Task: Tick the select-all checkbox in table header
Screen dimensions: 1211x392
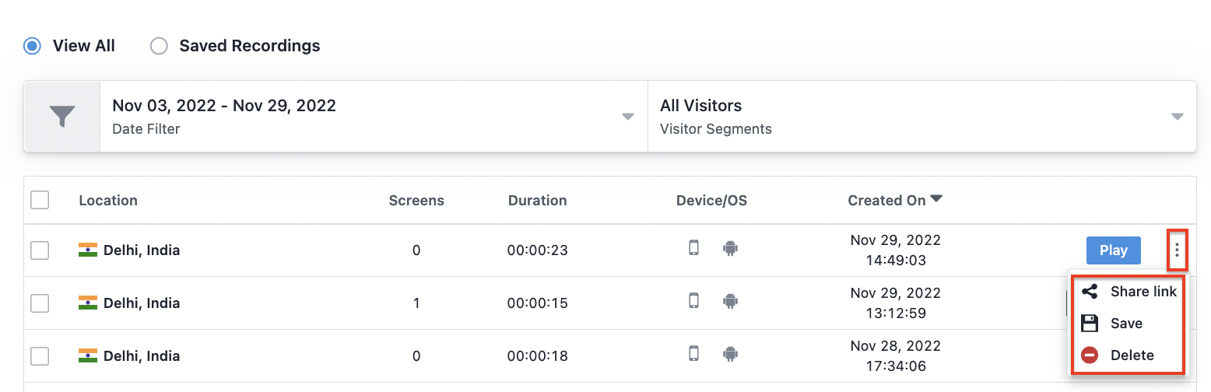Action: click(x=40, y=200)
